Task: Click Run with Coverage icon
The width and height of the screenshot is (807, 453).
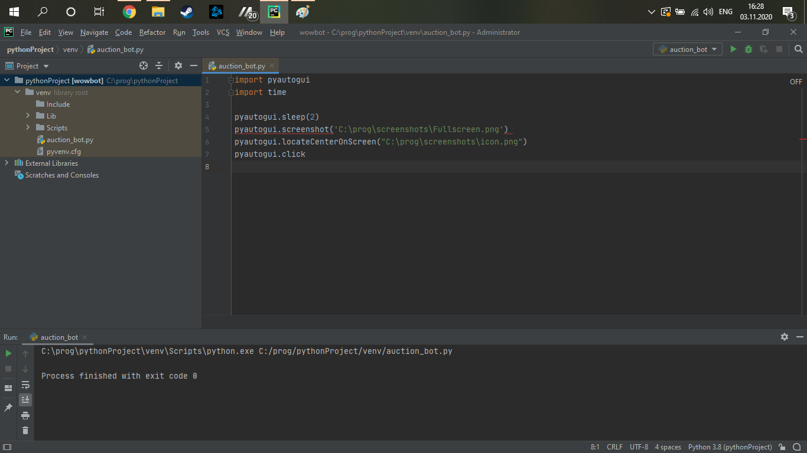Action: pyautogui.click(x=764, y=50)
